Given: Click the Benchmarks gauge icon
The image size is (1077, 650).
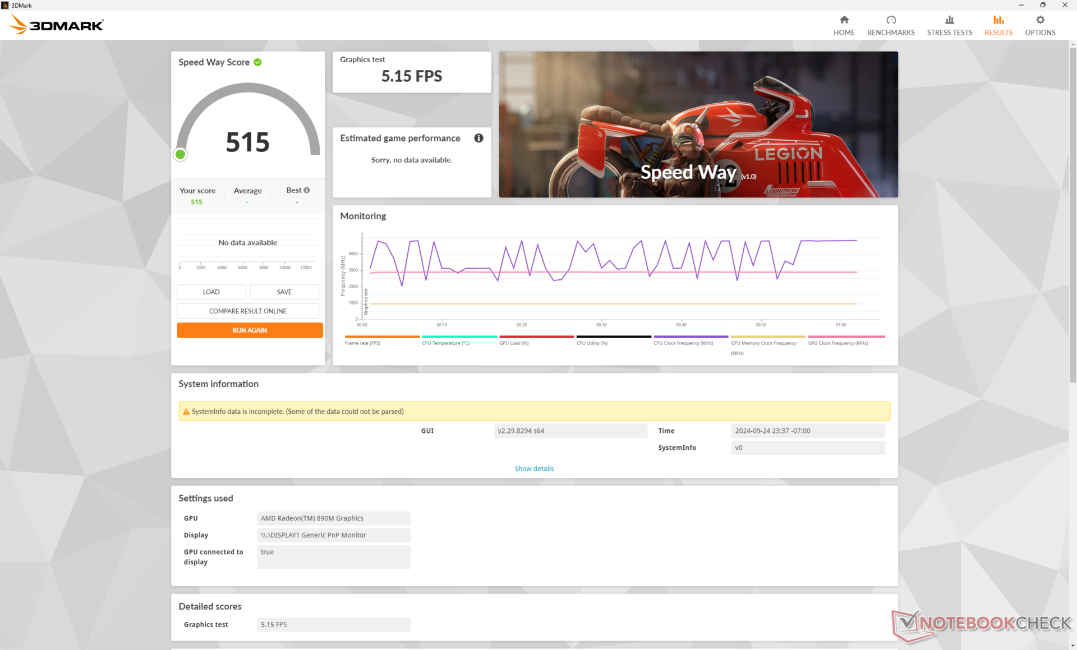Looking at the screenshot, I should point(891,20).
